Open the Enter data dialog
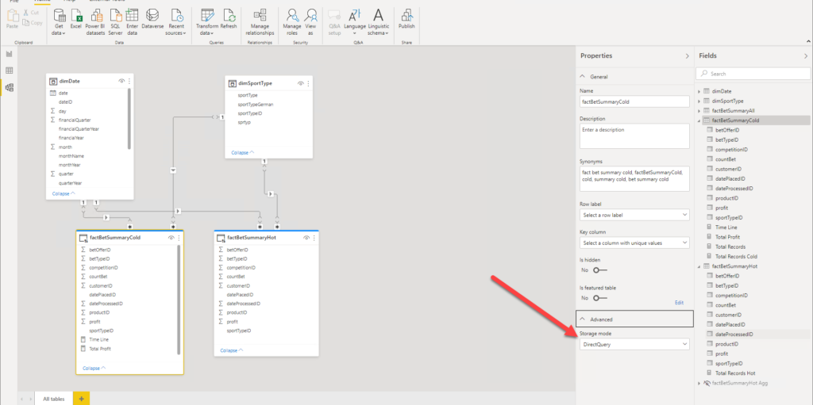This screenshot has width=813, height=405. tap(133, 21)
